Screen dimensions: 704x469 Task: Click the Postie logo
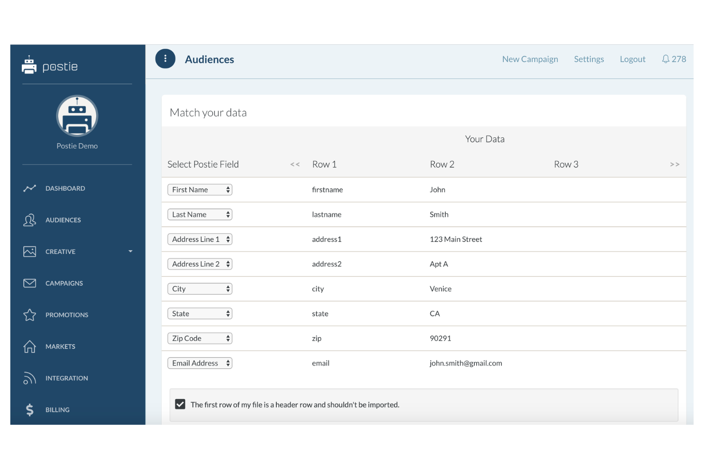(50, 66)
